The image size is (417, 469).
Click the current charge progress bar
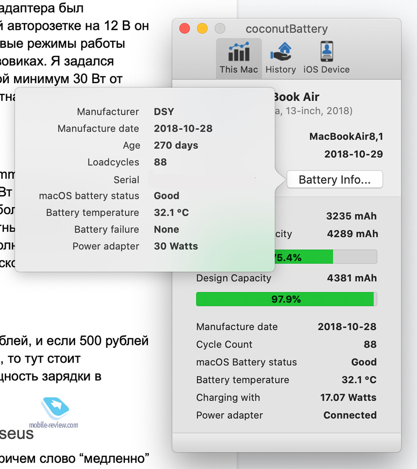coord(326,257)
